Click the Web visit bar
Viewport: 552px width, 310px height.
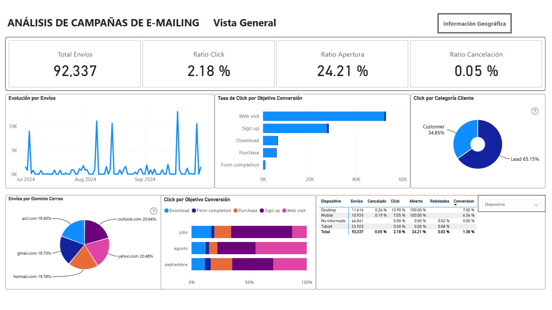tap(324, 116)
